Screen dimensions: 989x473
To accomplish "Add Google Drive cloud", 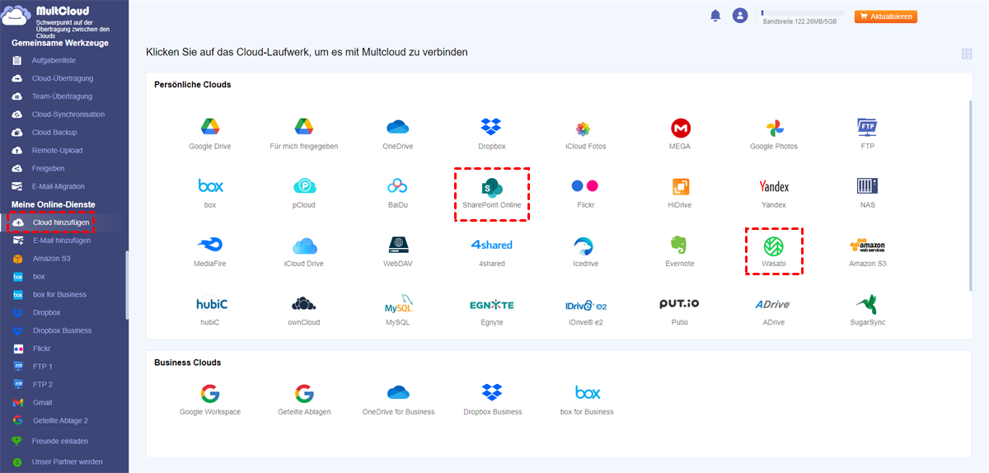I will click(209, 134).
